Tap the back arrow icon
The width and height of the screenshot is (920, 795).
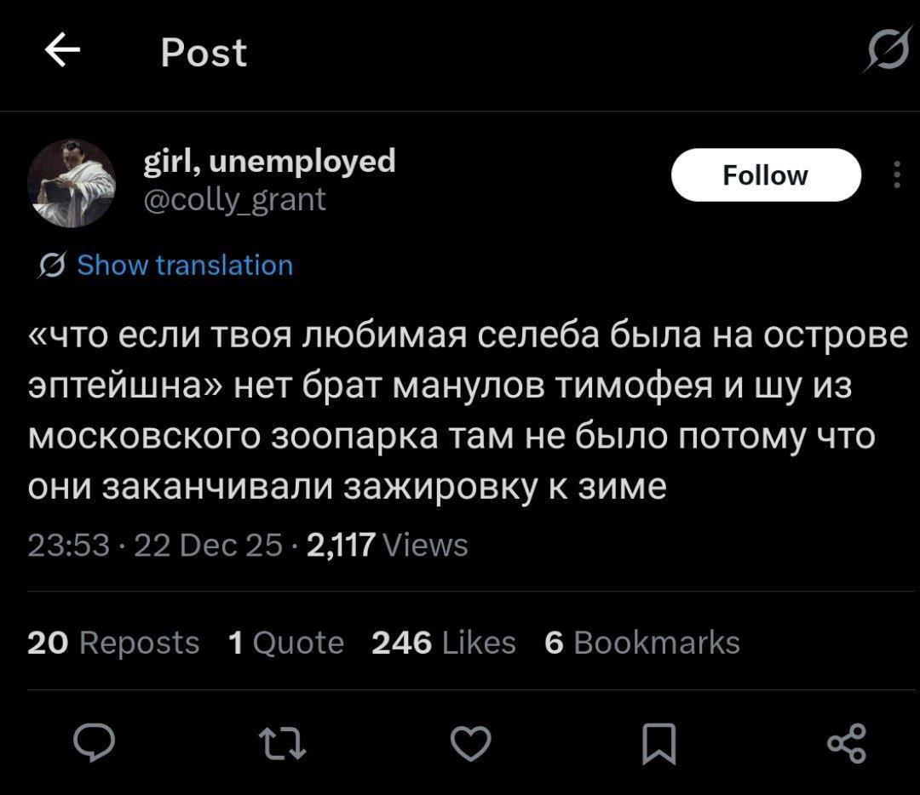point(62,52)
